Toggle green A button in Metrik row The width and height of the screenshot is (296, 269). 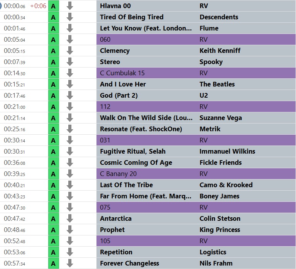point(54,129)
